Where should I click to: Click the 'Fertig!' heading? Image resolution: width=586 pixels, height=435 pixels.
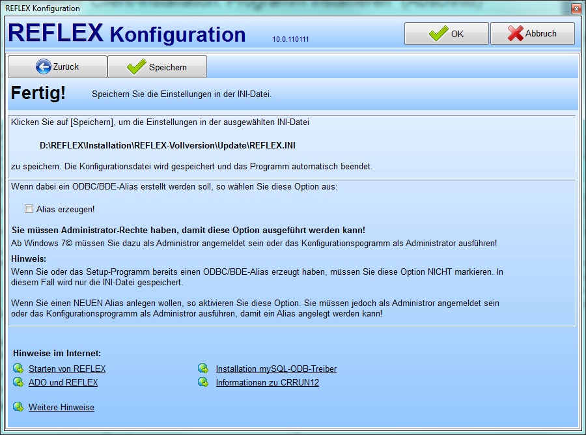click(38, 92)
